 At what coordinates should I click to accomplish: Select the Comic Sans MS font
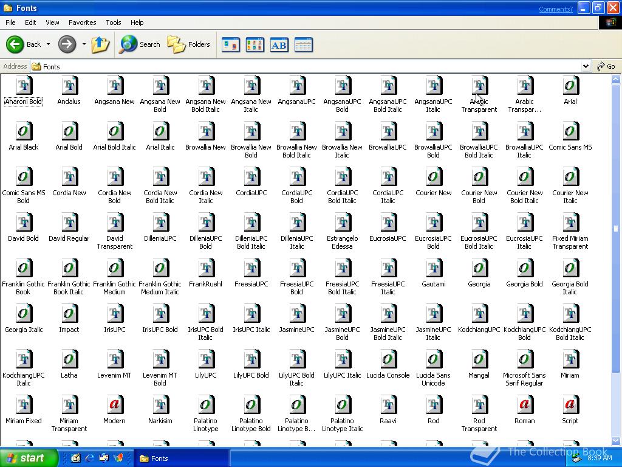click(570, 137)
